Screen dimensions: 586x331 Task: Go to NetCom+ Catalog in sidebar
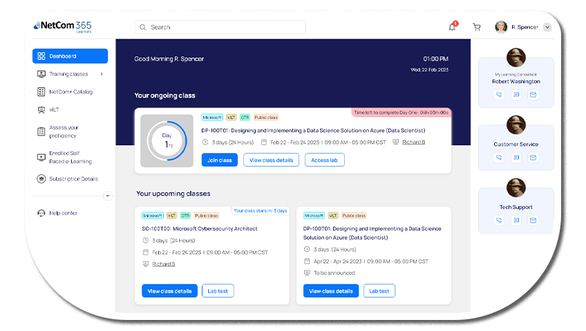tap(70, 92)
